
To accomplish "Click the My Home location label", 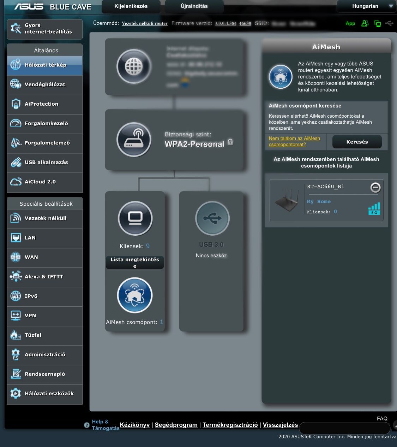I will point(319,201).
